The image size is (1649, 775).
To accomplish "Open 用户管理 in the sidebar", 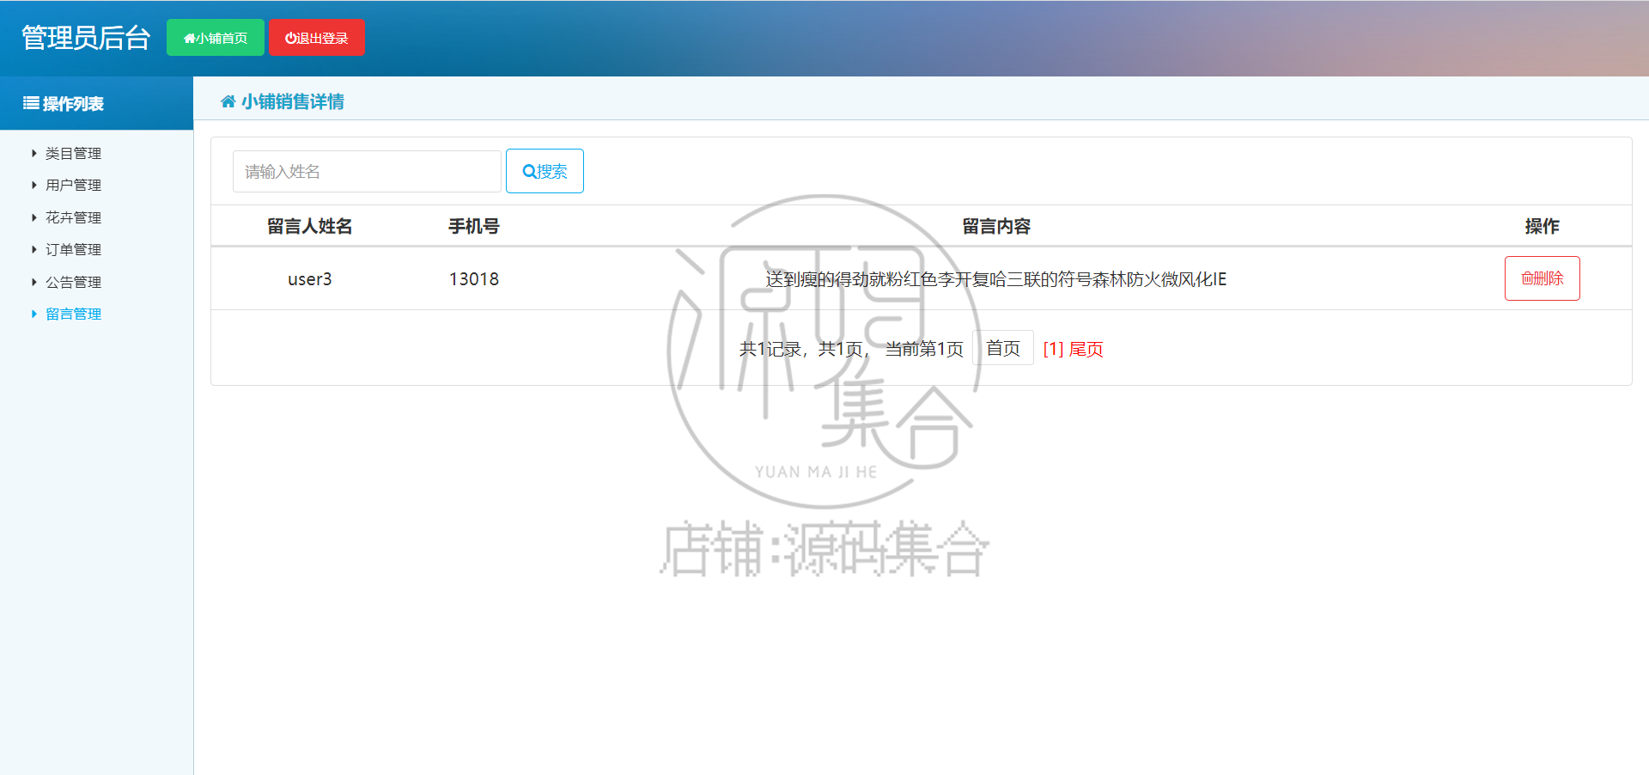I will pos(73,185).
